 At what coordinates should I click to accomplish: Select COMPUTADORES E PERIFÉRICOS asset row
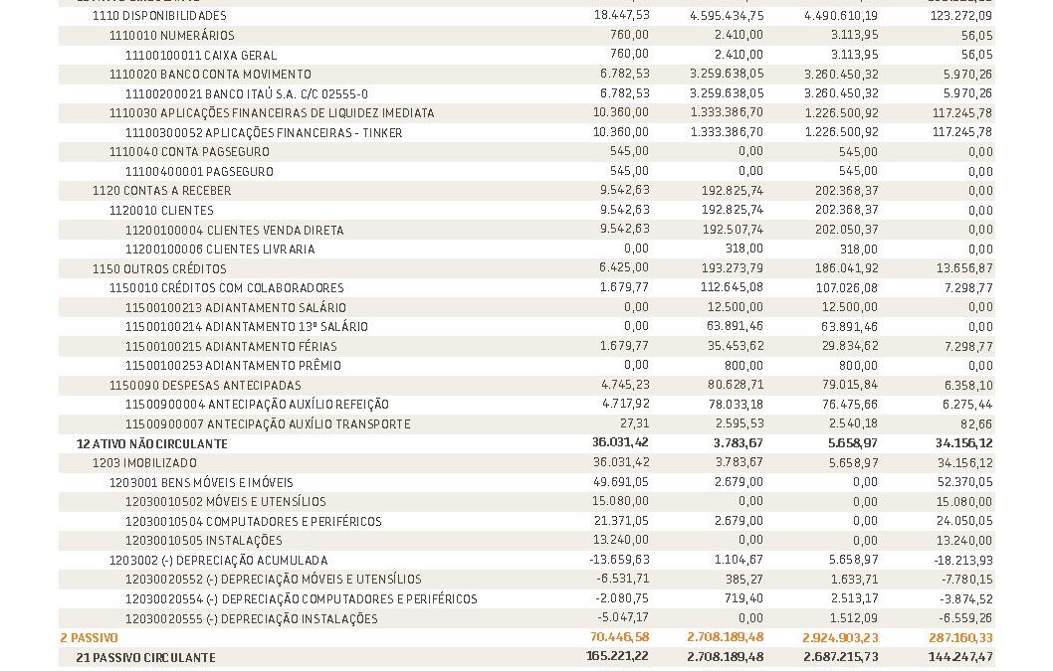tap(253, 521)
